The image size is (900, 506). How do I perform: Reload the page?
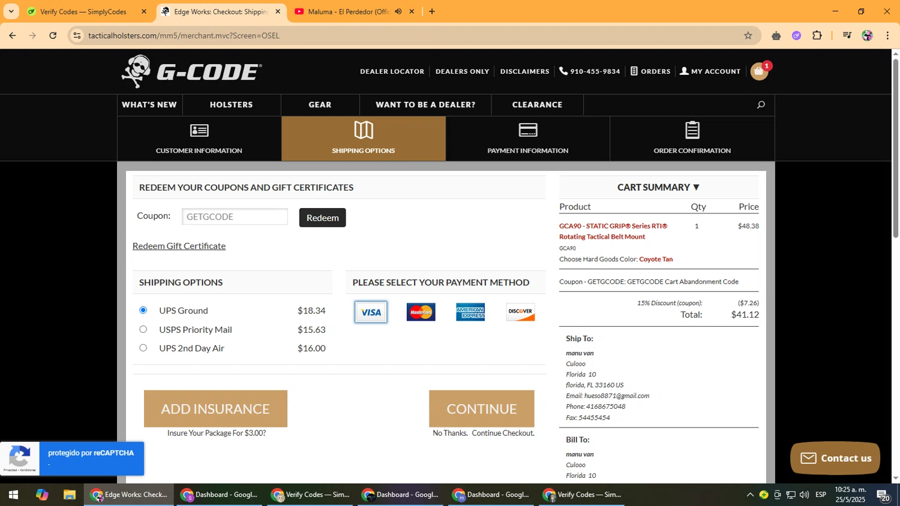[x=53, y=35]
